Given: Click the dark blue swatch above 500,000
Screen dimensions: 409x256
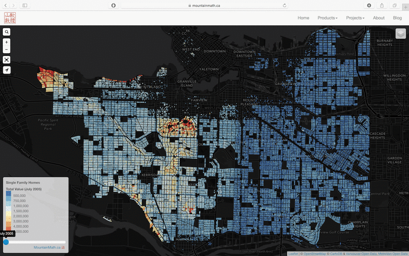Looking at the screenshot, I should pyautogui.click(x=9, y=193).
